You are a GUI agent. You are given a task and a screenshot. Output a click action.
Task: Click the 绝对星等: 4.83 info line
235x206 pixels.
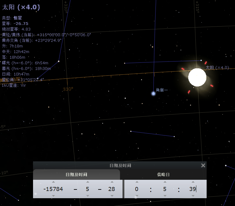pyautogui.click(x=16, y=29)
